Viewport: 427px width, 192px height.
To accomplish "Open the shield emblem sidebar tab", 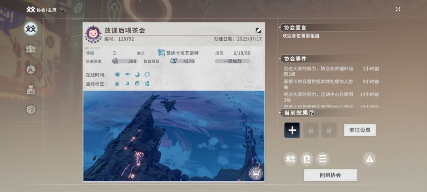I will click(31, 109).
